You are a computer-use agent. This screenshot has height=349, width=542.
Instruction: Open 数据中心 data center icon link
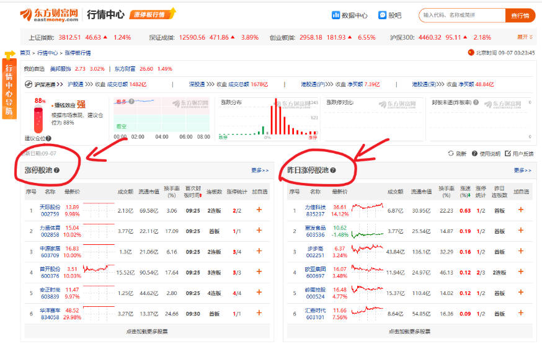click(x=335, y=15)
